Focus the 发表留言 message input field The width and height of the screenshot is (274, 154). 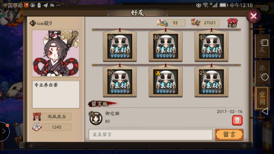pos(151,135)
